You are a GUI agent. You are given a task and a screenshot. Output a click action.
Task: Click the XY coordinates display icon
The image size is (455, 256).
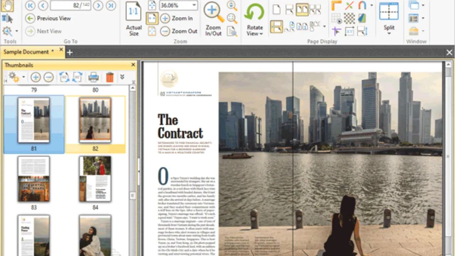click(349, 31)
